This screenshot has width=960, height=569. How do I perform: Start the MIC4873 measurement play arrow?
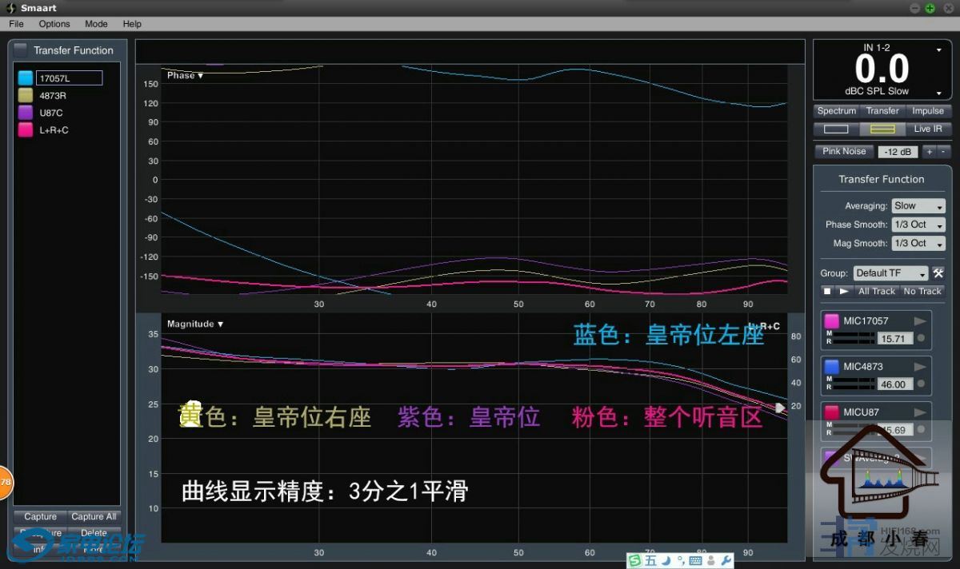[920, 367]
